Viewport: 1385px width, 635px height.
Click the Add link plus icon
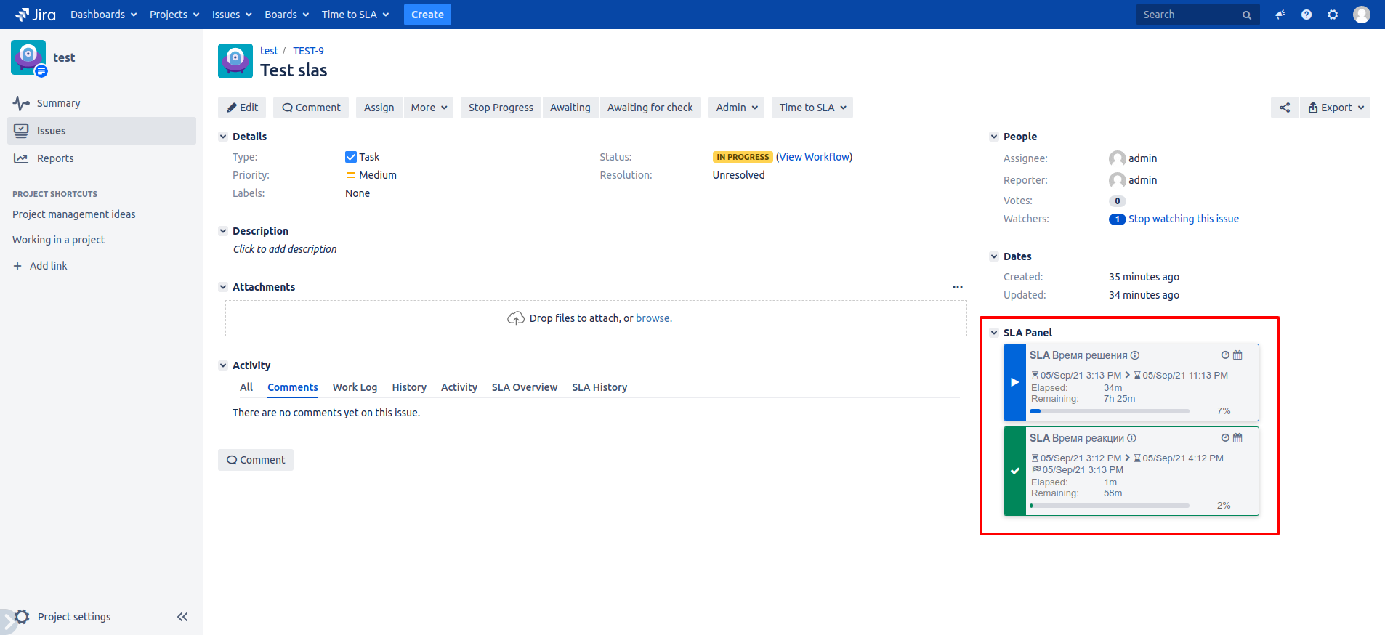pos(17,266)
